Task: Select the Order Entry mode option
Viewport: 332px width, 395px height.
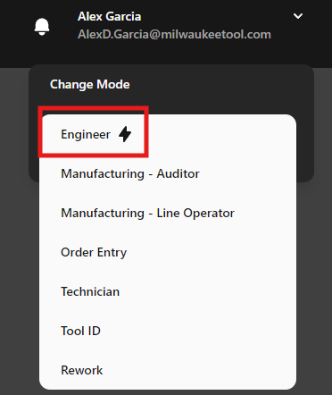Action: tap(168, 252)
